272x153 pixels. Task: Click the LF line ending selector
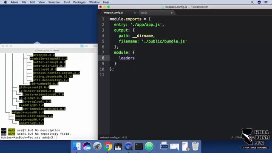point(232,138)
